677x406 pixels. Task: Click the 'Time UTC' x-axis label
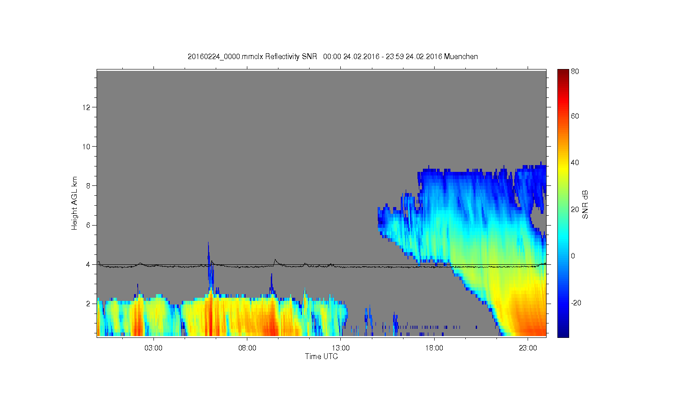pyautogui.click(x=321, y=356)
